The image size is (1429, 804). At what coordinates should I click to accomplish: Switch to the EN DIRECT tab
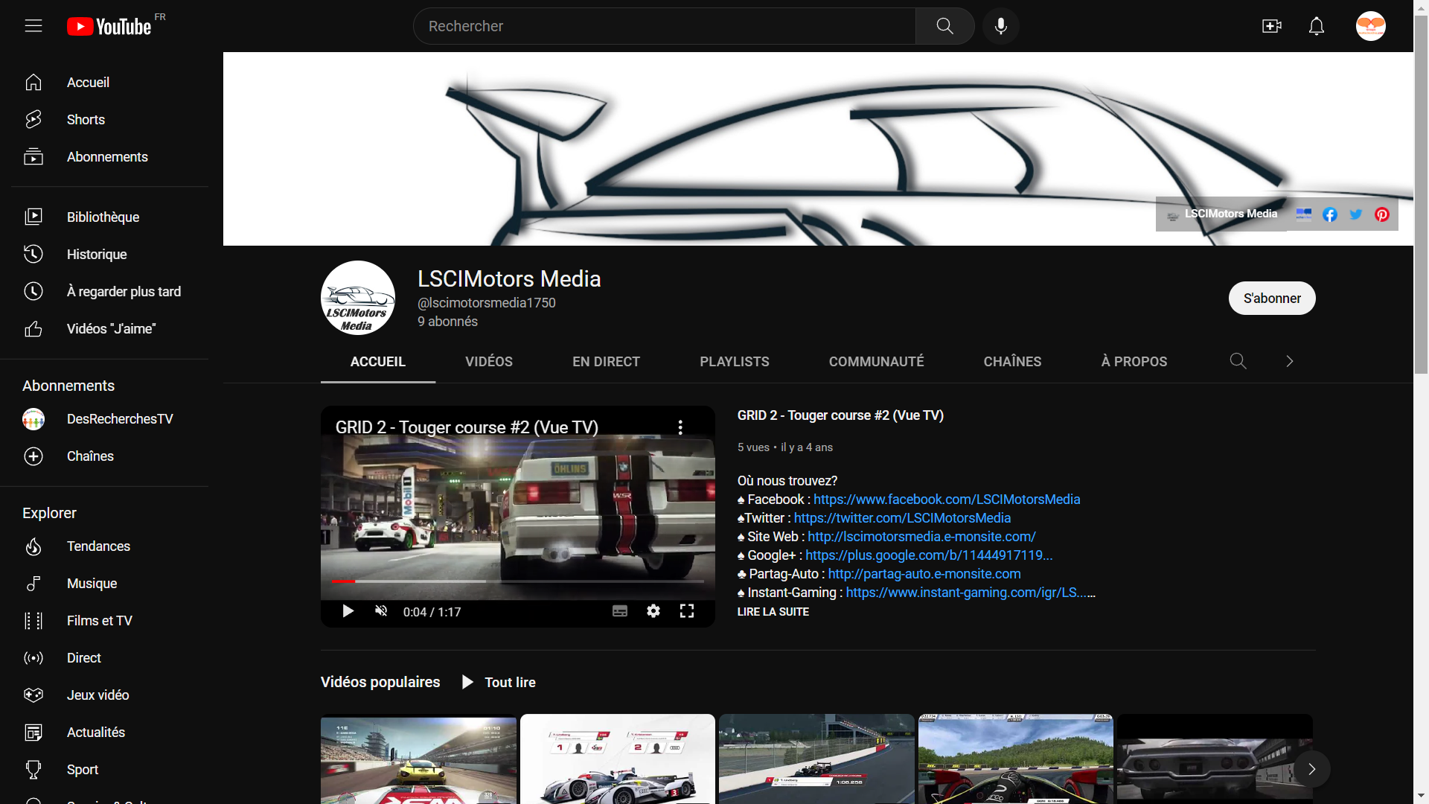point(606,362)
